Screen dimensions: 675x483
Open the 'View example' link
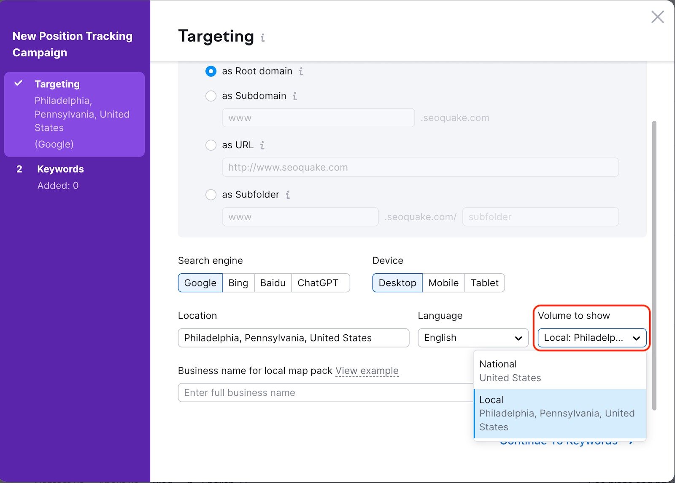point(367,371)
